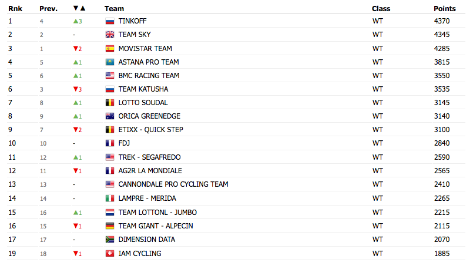The height and width of the screenshot is (266, 473).
Task: Open the ETIXX - QUICK STEP team link
Action: [x=151, y=130]
